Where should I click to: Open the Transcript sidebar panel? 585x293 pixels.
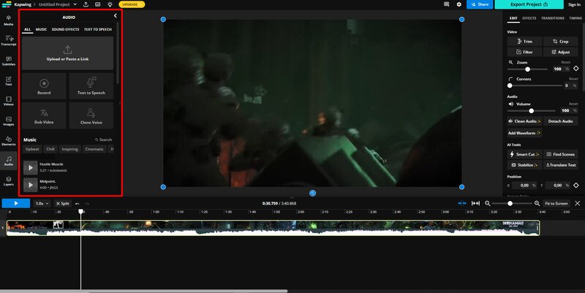coord(9,40)
